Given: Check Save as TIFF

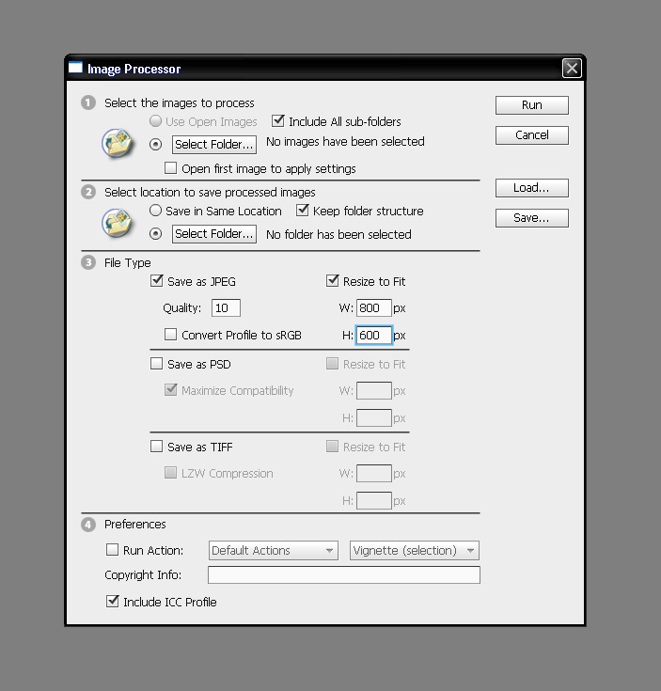Looking at the screenshot, I should coord(156,447).
